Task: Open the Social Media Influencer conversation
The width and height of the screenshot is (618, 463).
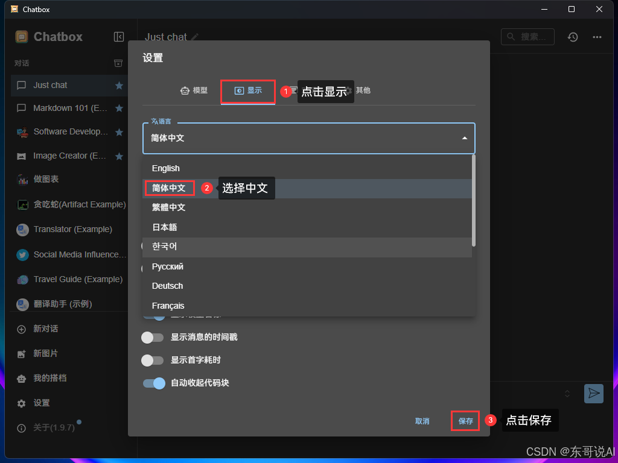Action: coord(69,255)
